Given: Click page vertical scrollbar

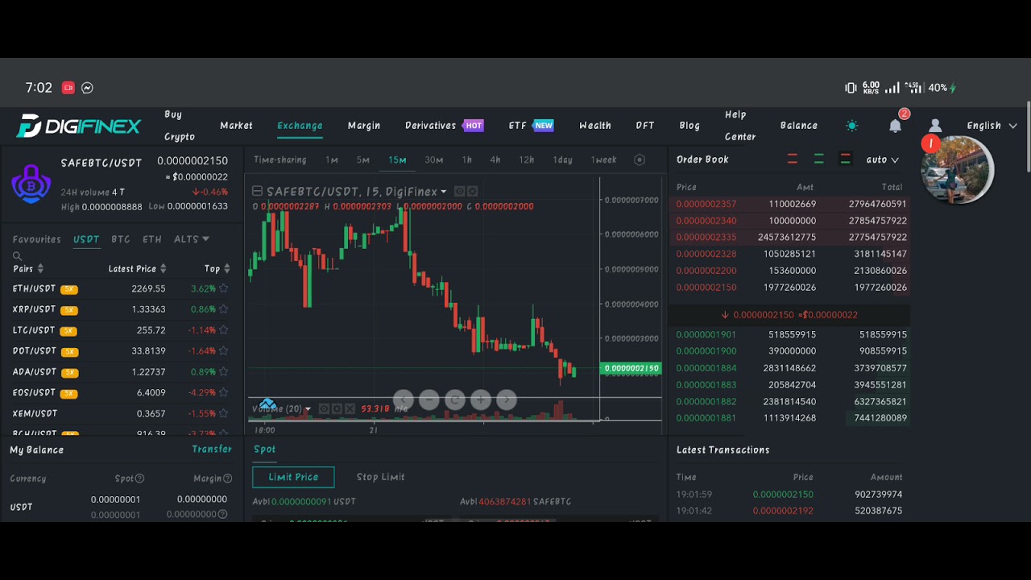Looking at the screenshot, I should point(1029,137).
